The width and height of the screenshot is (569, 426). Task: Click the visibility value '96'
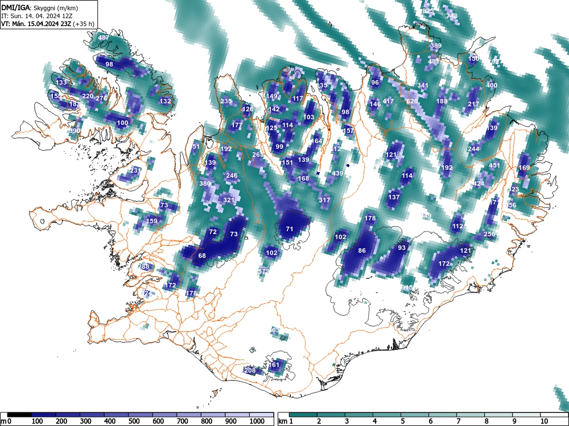point(375,82)
